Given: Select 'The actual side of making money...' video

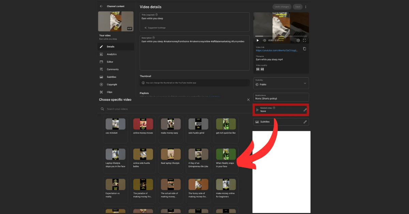Looking at the screenshot, I should pyautogui.click(x=171, y=190).
